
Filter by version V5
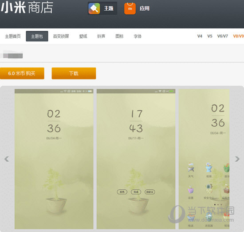(x=210, y=36)
